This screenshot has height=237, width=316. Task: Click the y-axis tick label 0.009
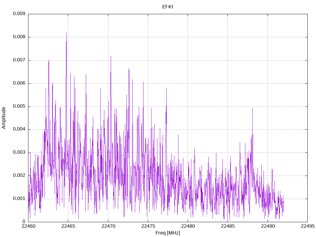[19, 14]
